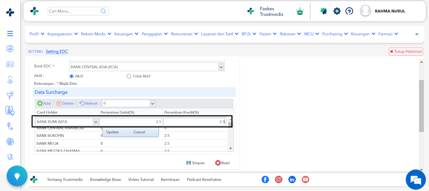Click the Setting EDC breadcrumb link

click(57, 52)
